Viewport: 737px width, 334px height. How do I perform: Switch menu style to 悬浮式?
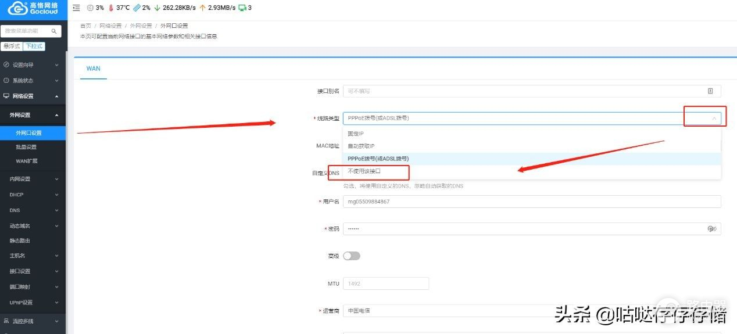click(x=12, y=46)
